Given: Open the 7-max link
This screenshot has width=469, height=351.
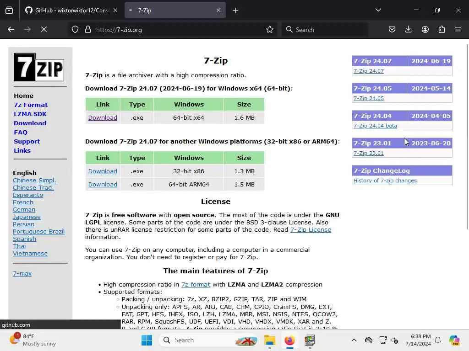Looking at the screenshot, I should [x=22, y=273].
